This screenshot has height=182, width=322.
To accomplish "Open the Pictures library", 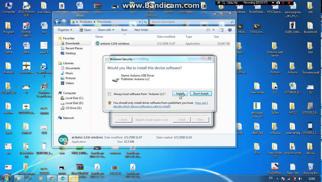I will (70, 78).
